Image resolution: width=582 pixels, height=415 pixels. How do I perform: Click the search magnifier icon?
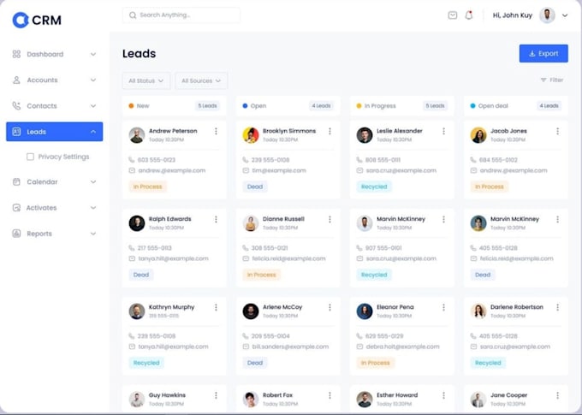(x=133, y=15)
